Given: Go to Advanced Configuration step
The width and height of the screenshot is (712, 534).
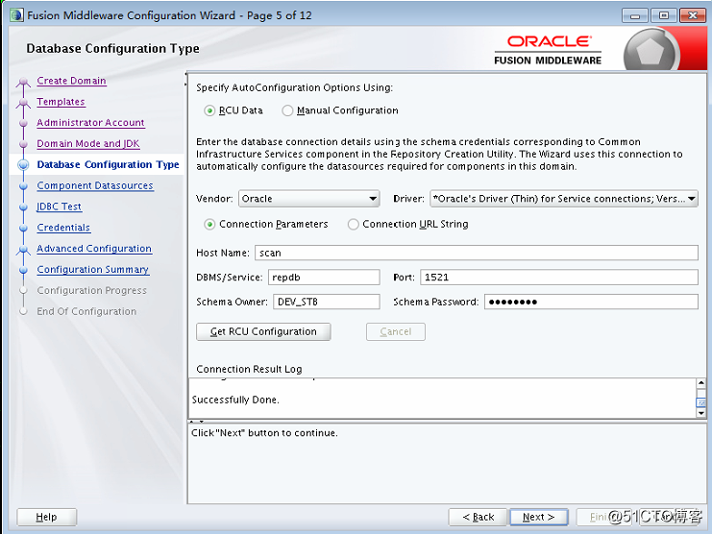Looking at the screenshot, I should click(x=94, y=249).
